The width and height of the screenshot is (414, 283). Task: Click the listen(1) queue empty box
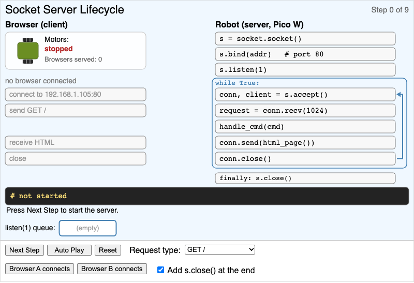(x=87, y=228)
